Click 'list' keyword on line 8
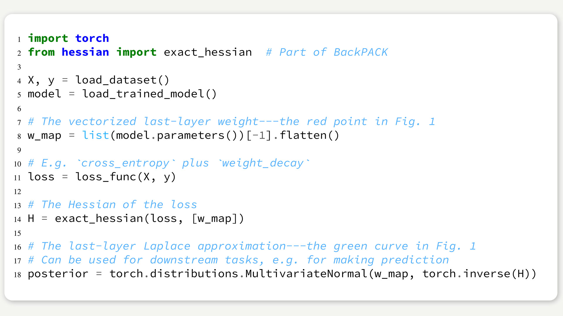This screenshot has width=563, height=316. point(96,135)
